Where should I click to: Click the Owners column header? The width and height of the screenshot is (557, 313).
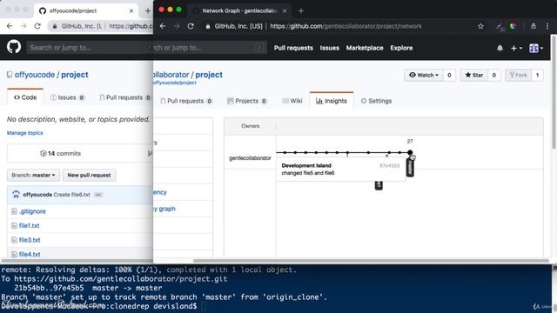pos(250,126)
